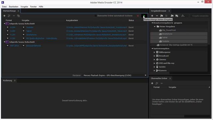Create a new preset in the Vorgabenbrowser
Image resolution: width=213 pixels, height=120 pixels.
tap(152, 16)
